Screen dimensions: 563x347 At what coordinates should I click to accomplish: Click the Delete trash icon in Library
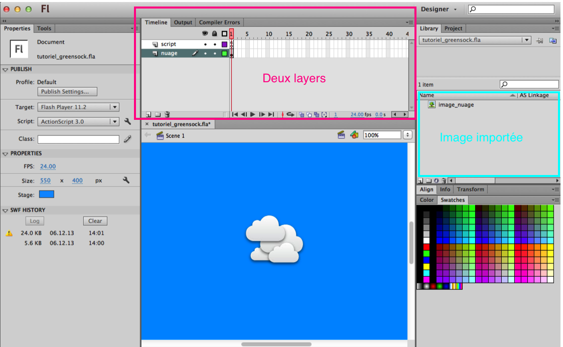point(444,181)
